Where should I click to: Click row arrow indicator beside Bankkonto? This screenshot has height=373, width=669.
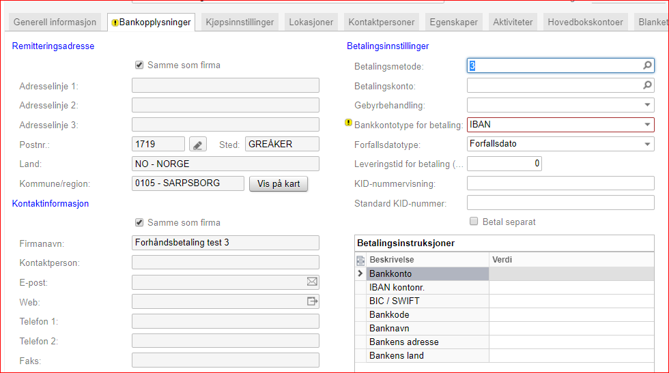tap(360, 273)
